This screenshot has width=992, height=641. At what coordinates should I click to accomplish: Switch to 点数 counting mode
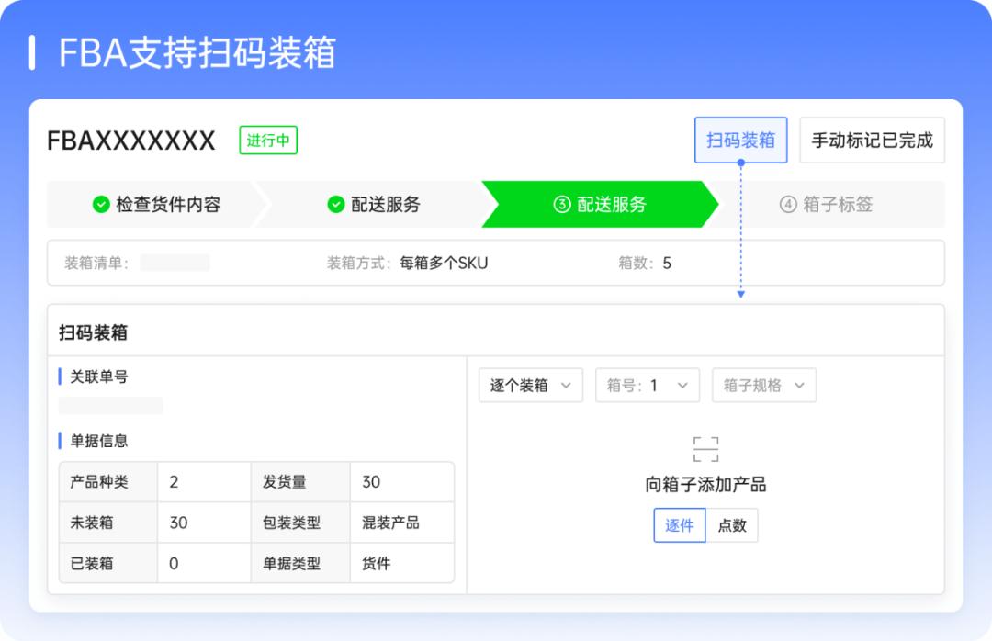(x=732, y=526)
